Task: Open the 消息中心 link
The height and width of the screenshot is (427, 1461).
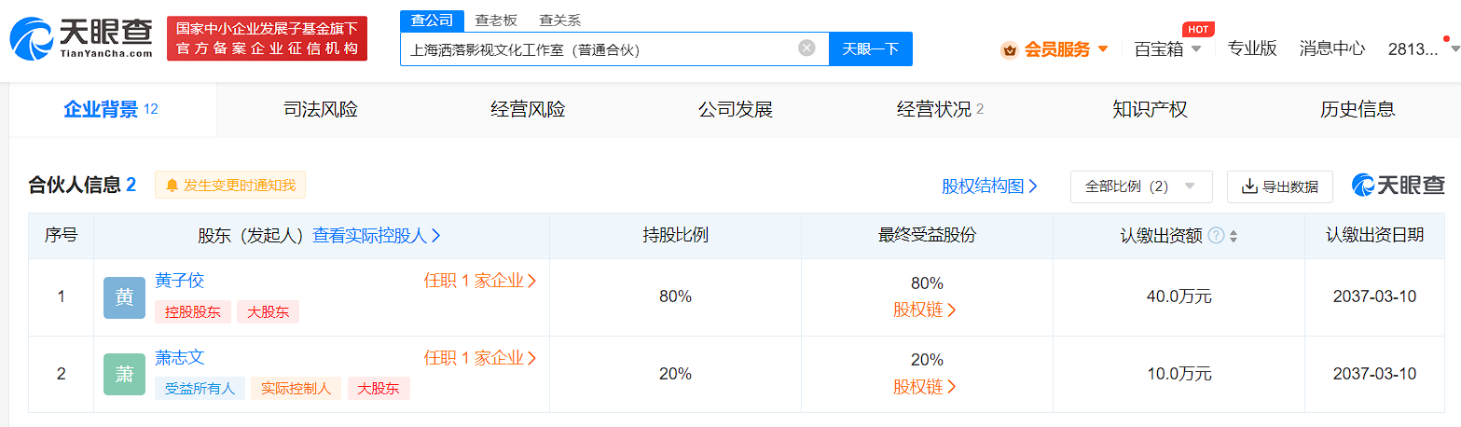Action: [x=1332, y=49]
